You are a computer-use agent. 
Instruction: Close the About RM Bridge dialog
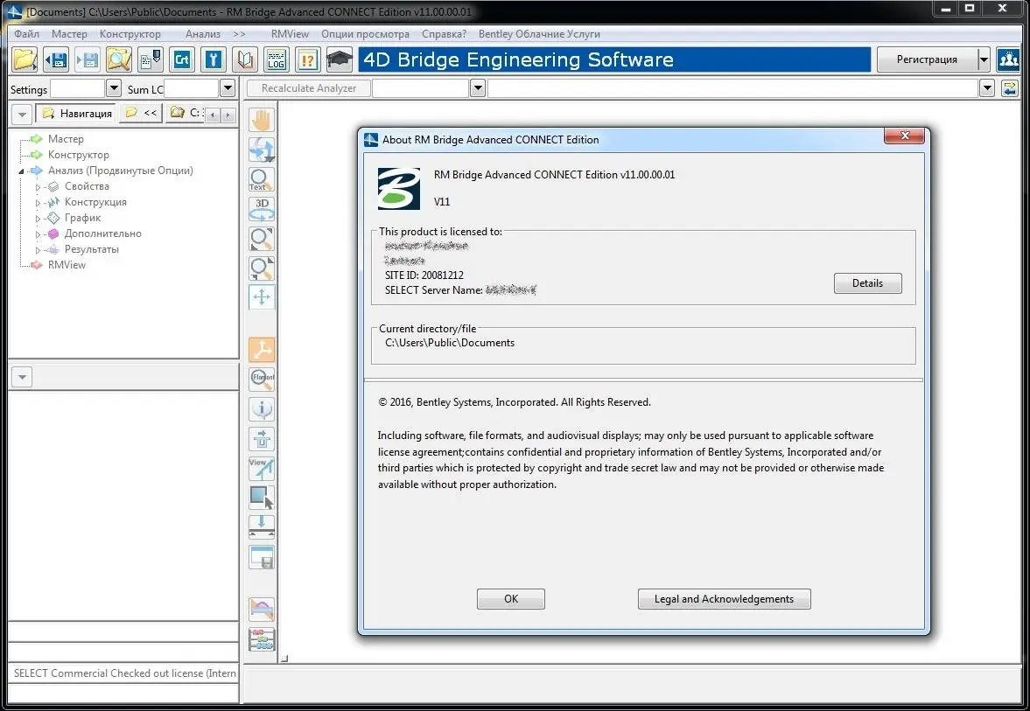[x=904, y=136]
